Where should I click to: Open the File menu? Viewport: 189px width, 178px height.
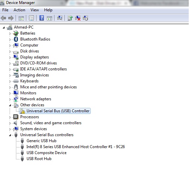coord(5,10)
